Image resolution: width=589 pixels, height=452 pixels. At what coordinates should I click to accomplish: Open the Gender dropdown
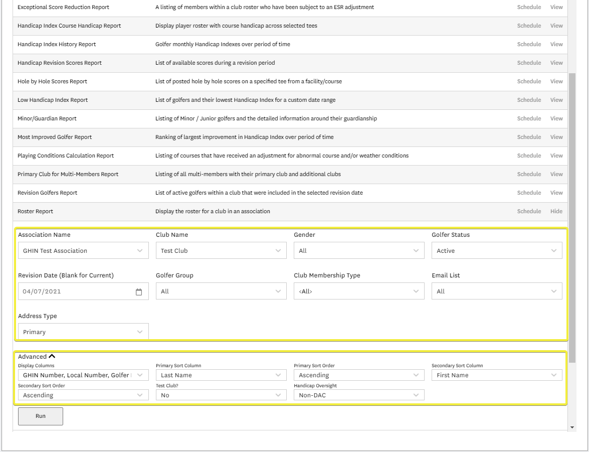[x=359, y=251]
